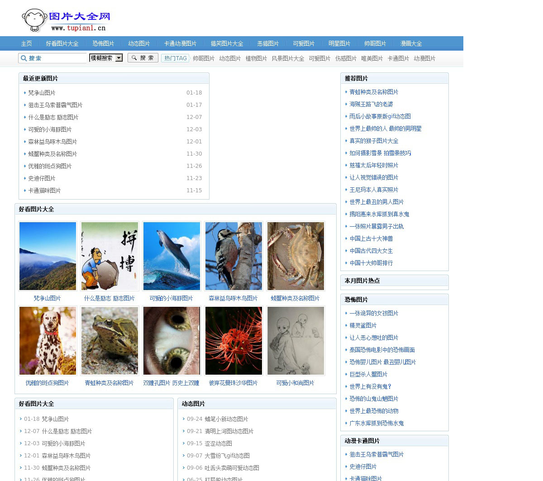Open 海贼王路飞的老婆 recommended link

coord(371,104)
